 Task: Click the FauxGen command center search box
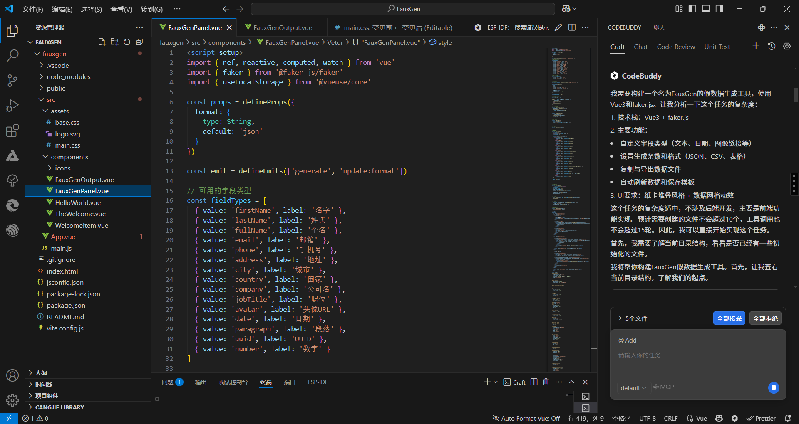[x=403, y=9]
